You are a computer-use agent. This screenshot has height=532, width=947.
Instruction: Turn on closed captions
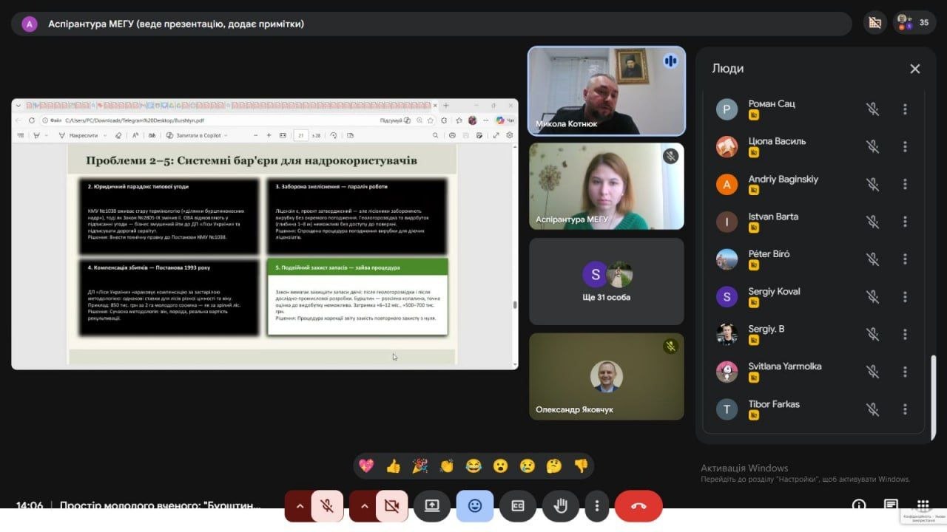click(517, 506)
